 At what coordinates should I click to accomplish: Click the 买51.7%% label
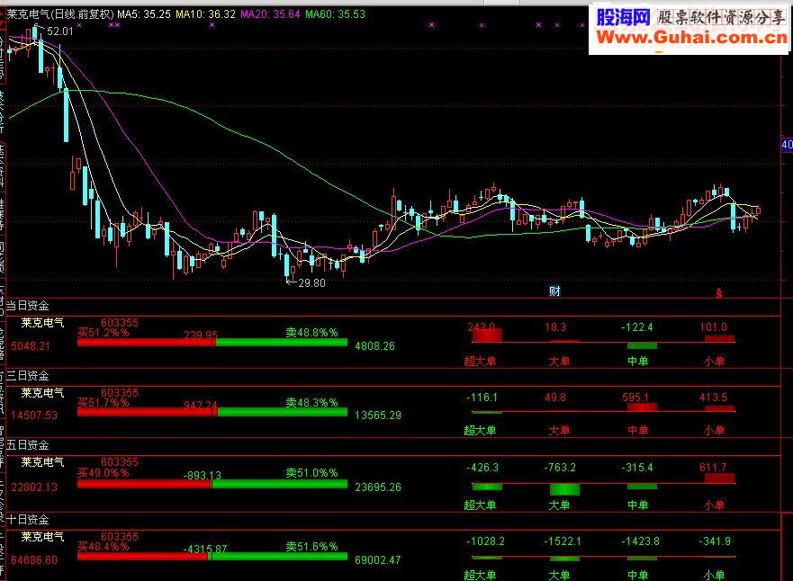(104, 403)
